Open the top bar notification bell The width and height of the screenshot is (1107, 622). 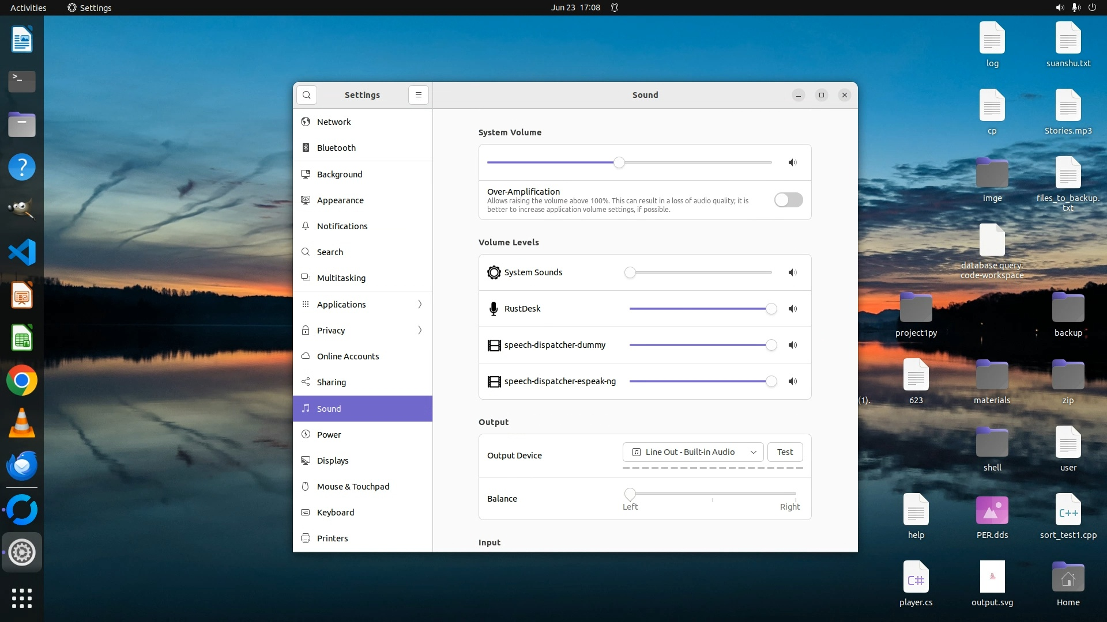615,7
